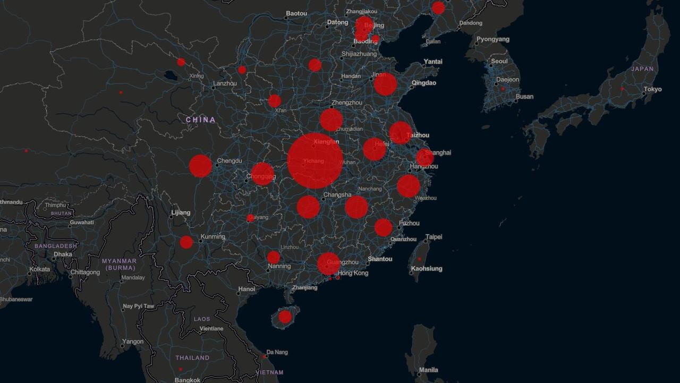Click the Bangkok city label
Image resolution: width=680 pixels, height=383 pixels.
(x=188, y=380)
